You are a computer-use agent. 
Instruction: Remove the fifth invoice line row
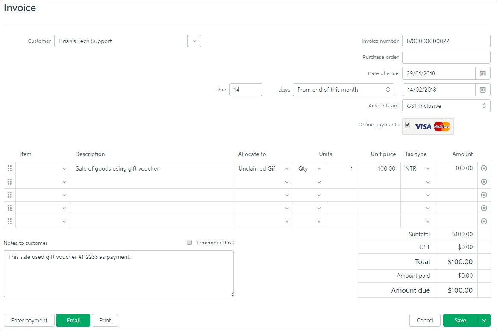[x=484, y=221]
